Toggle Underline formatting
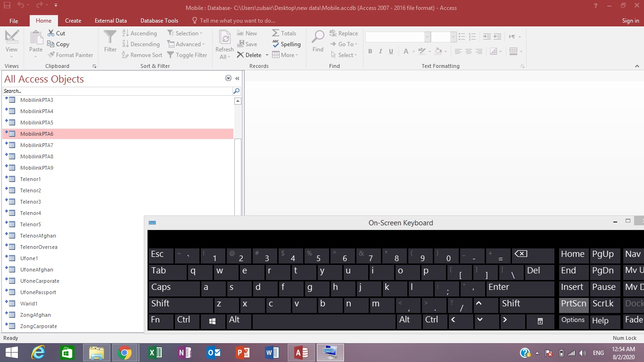 [391, 51]
